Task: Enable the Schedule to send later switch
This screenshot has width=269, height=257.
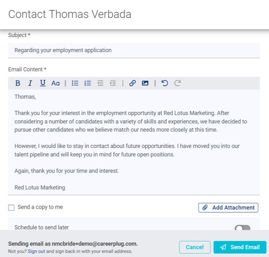Action: click(x=243, y=228)
